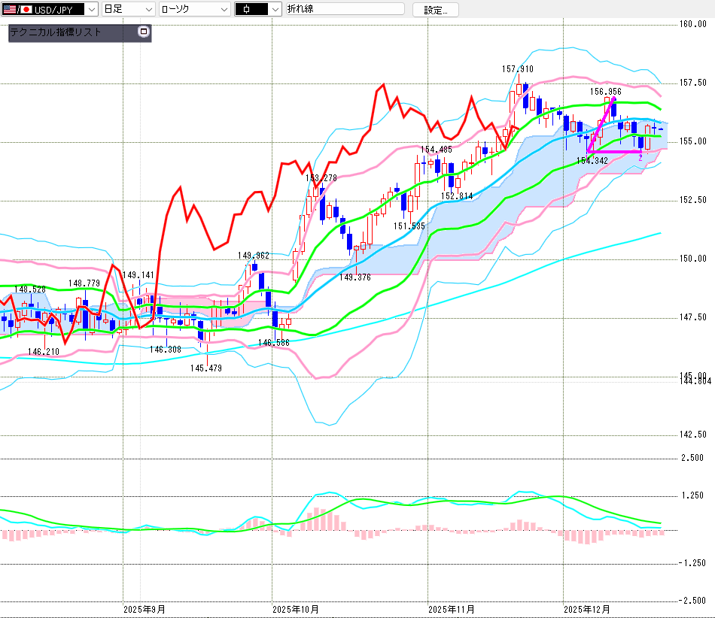Click the 160.00 price axis label
This screenshot has width=715, height=618.
coord(692,24)
